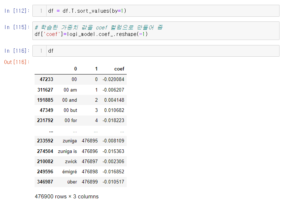Click coef value -0.016852
Image resolution: width=281 pixels, height=202 pixels.
113,172
